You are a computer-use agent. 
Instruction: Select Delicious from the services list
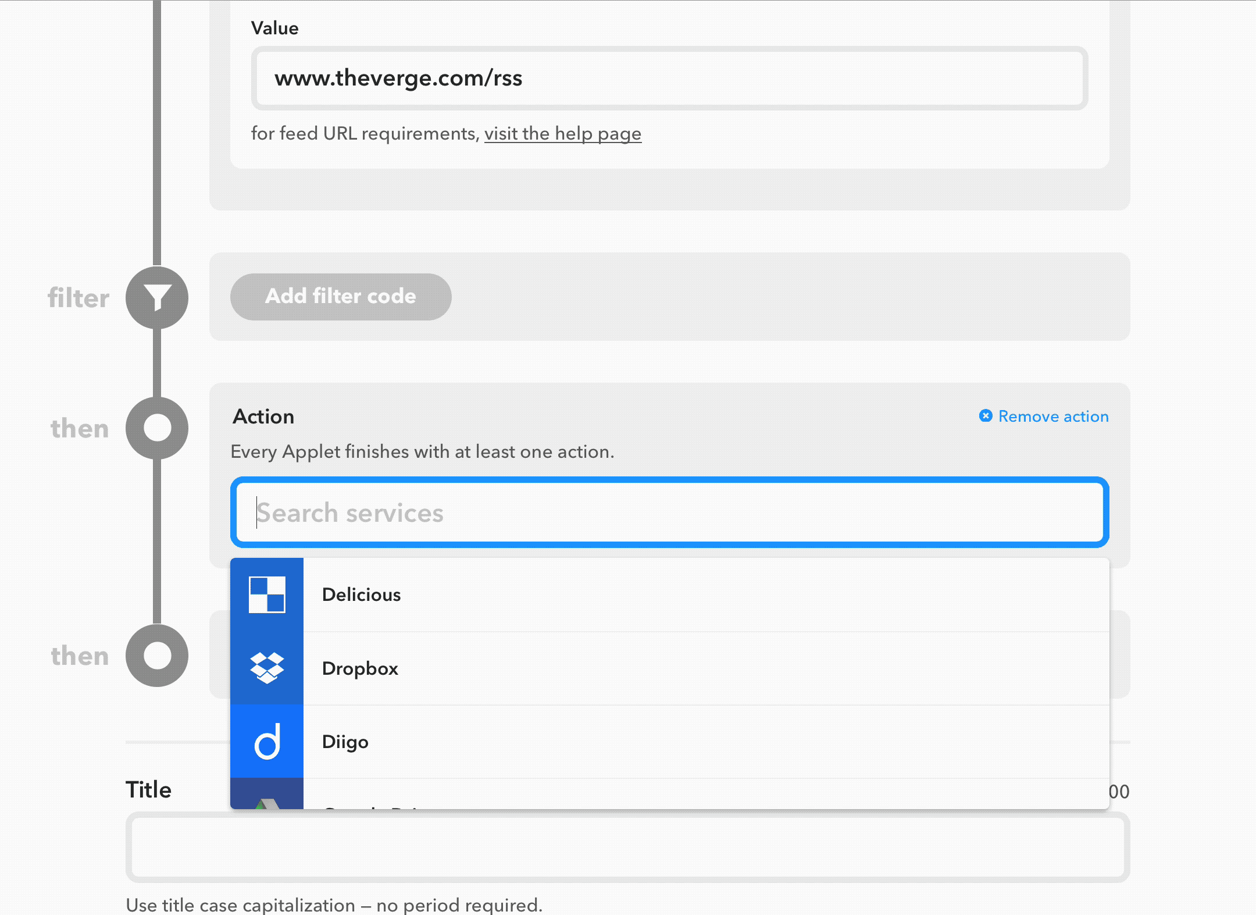670,594
